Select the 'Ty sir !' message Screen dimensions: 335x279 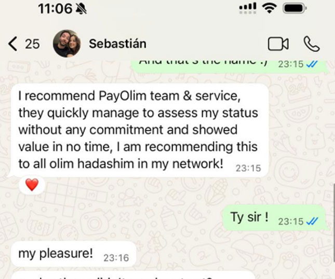pyautogui.click(x=274, y=218)
